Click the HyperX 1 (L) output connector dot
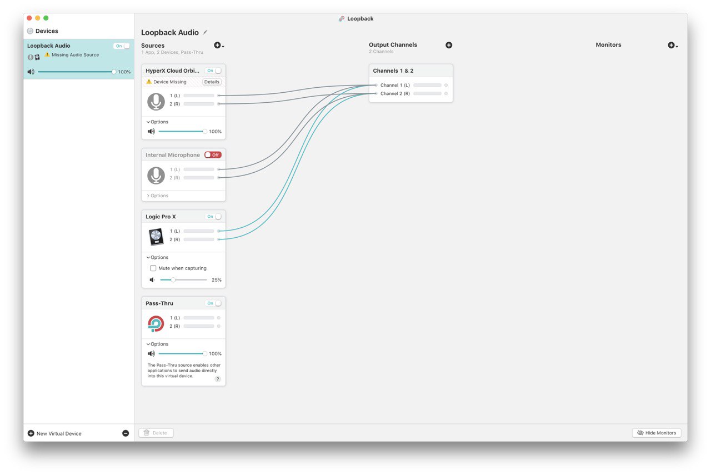This screenshot has width=711, height=475. tap(219, 96)
